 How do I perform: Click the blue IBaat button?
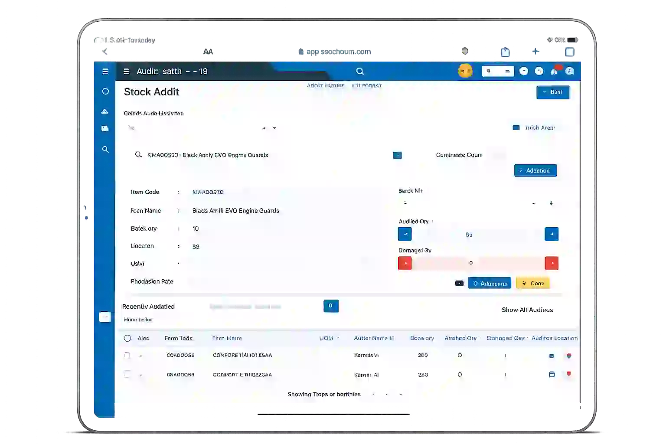[x=553, y=92]
